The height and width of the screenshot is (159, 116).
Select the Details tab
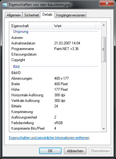click(47, 15)
